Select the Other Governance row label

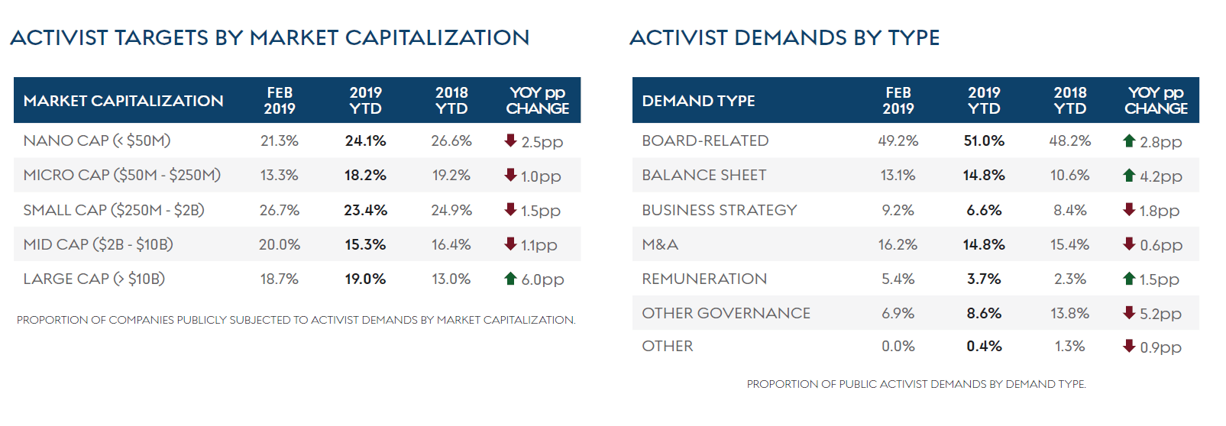point(726,313)
